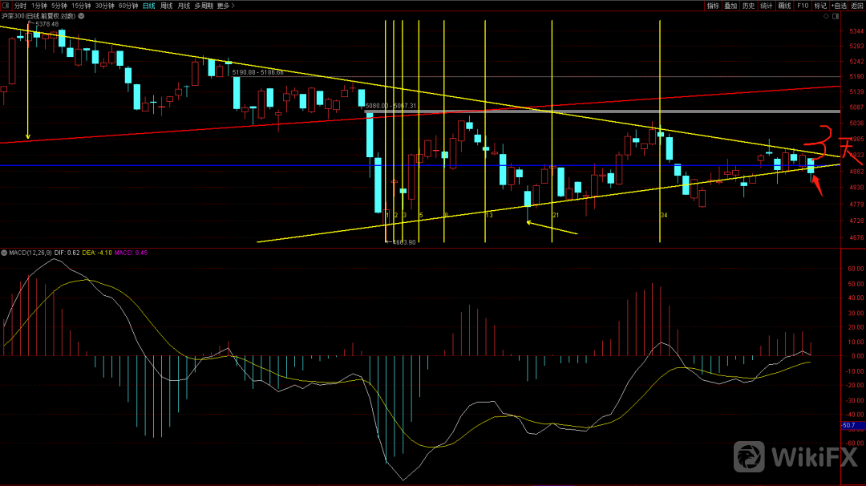Open the 更多 timeframe dropdown

click(x=225, y=6)
